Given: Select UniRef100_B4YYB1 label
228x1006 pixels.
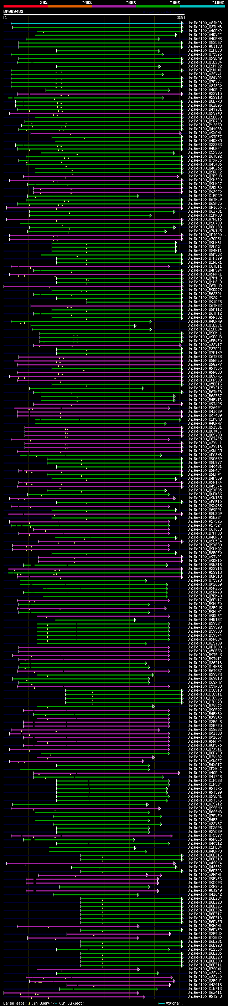Looking at the screenshot, I should click(x=204, y=109).
